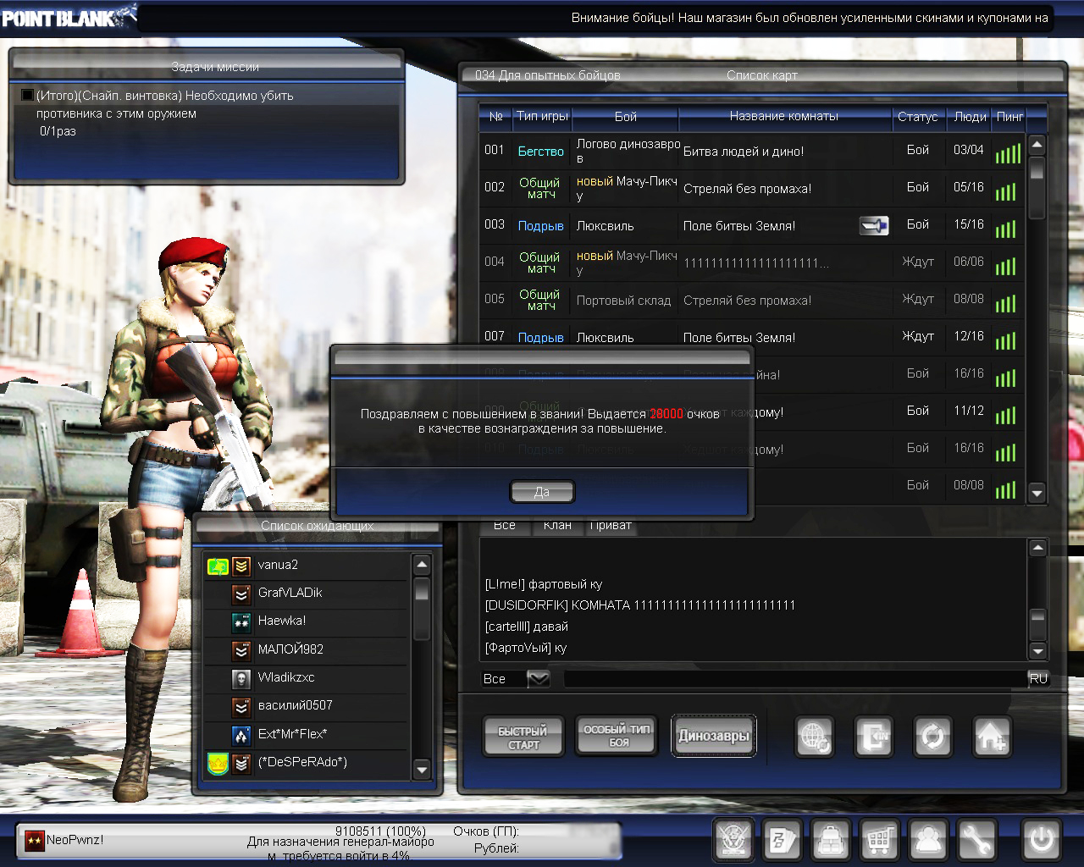Screen dimensions: 1084x867
Task: Click the 'Быстрый старт' button
Action: (523, 737)
